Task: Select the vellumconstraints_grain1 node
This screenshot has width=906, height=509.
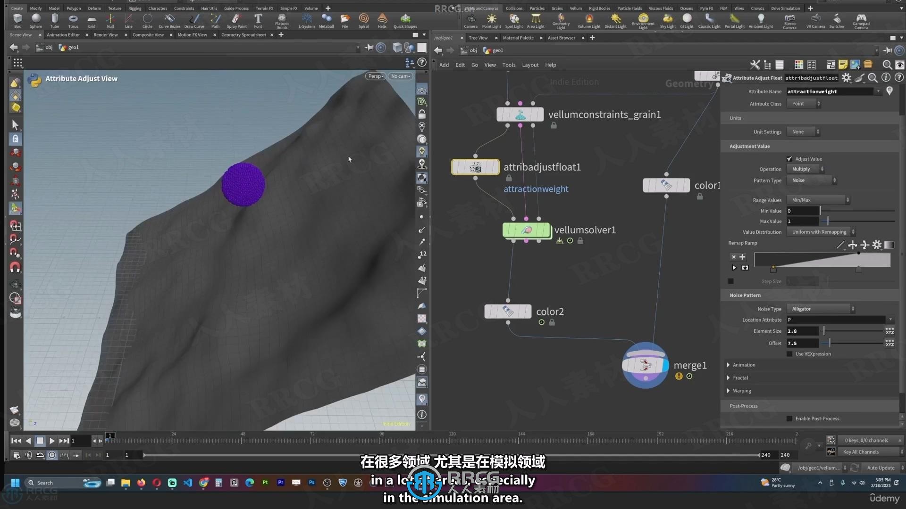Action: tap(520, 115)
